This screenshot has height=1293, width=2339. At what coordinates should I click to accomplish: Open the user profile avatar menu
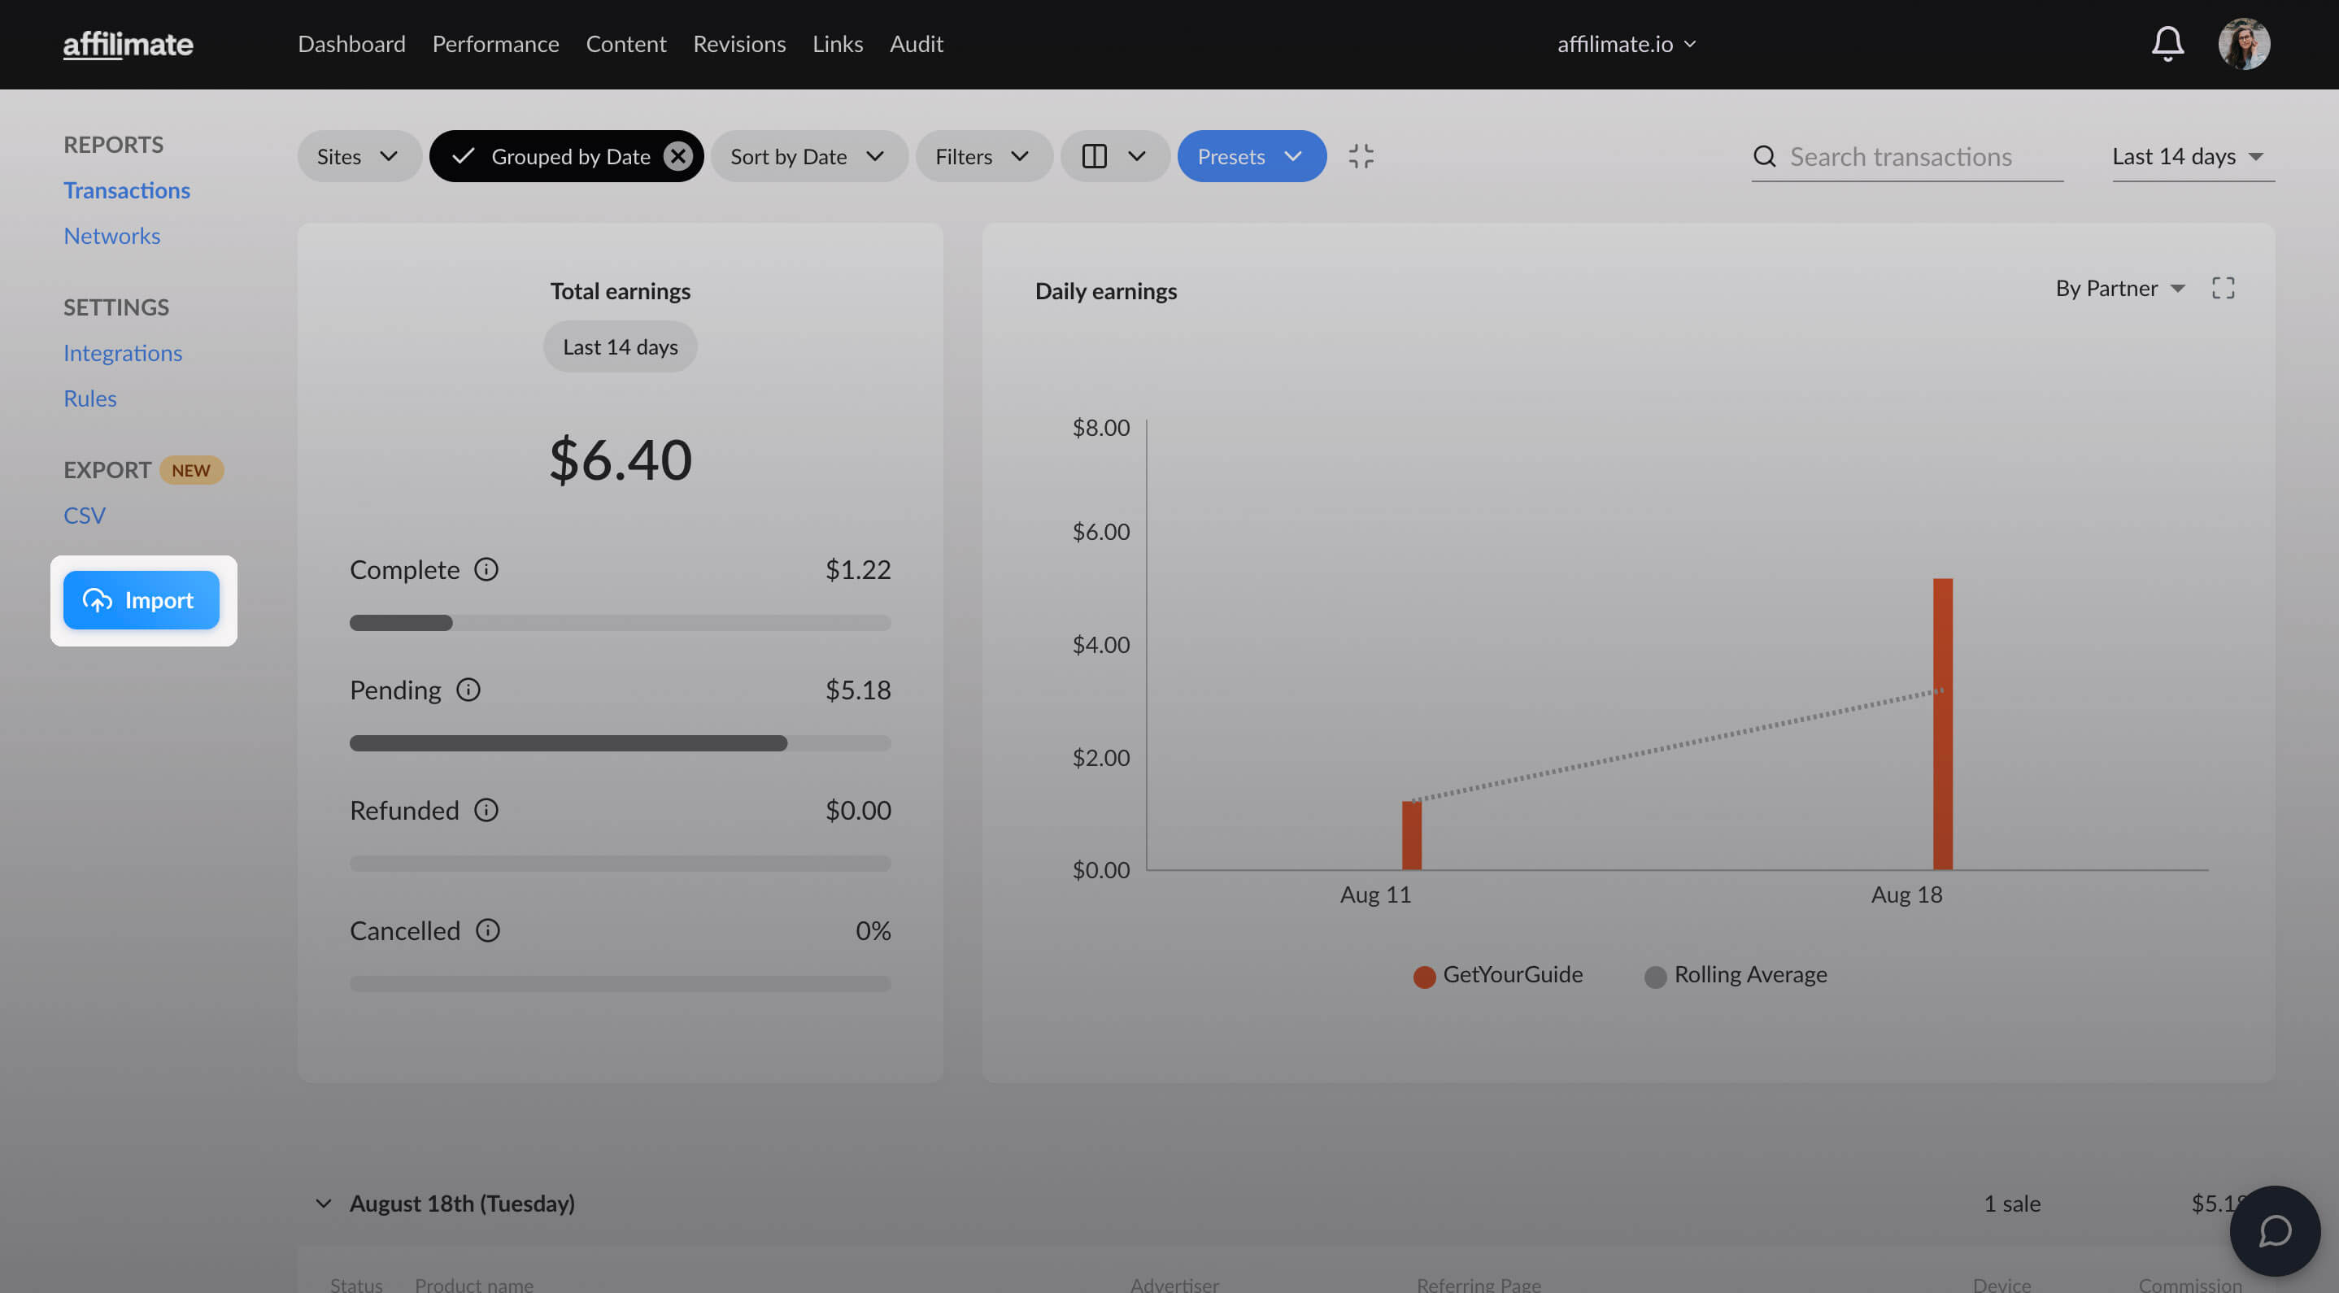tap(2244, 44)
